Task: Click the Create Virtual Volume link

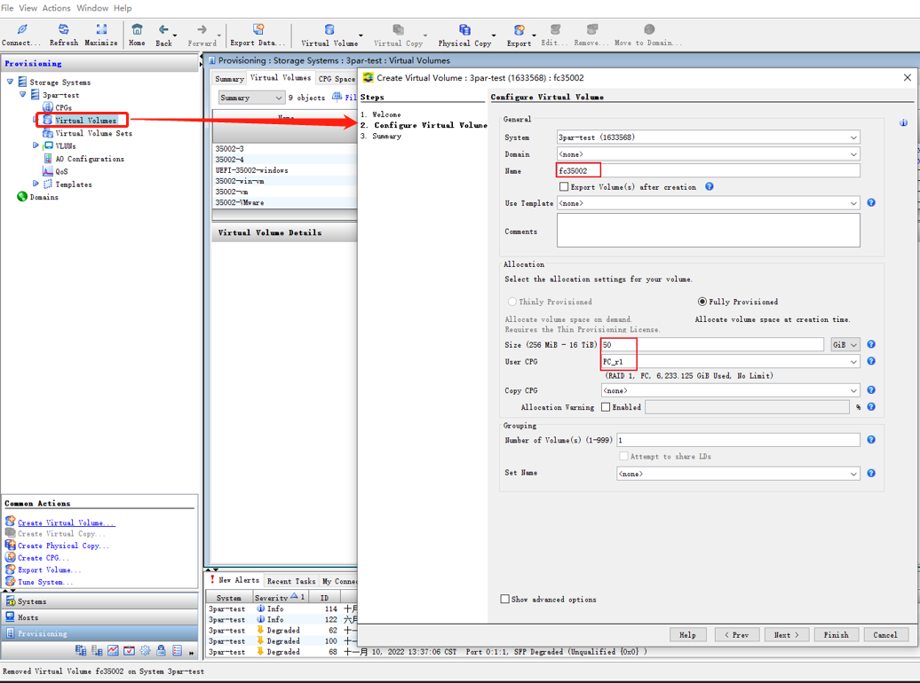Action: click(67, 522)
